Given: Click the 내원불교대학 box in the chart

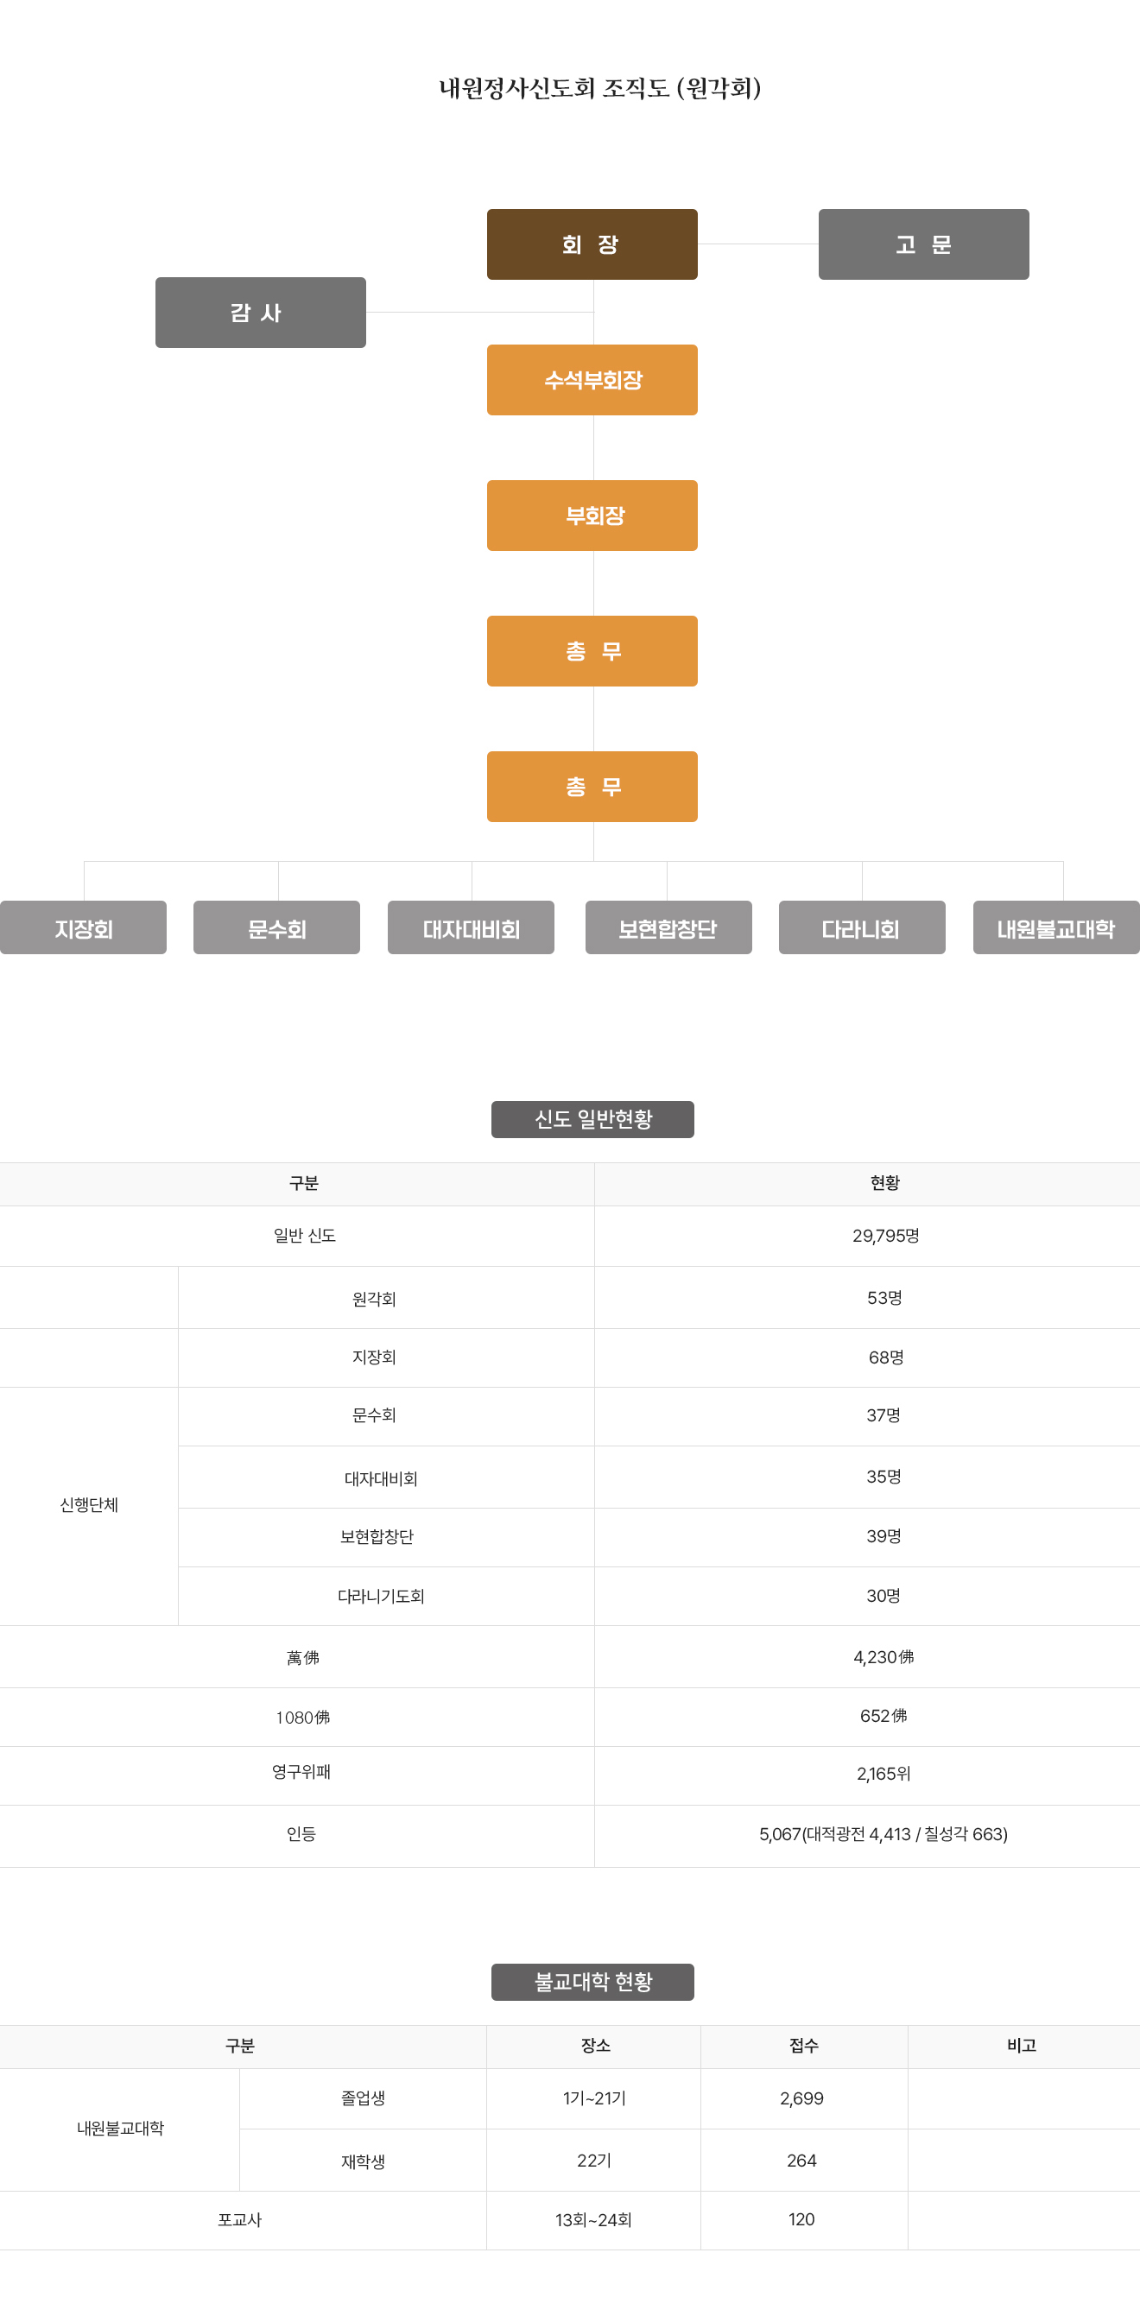Looking at the screenshot, I should click(x=1055, y=927).
